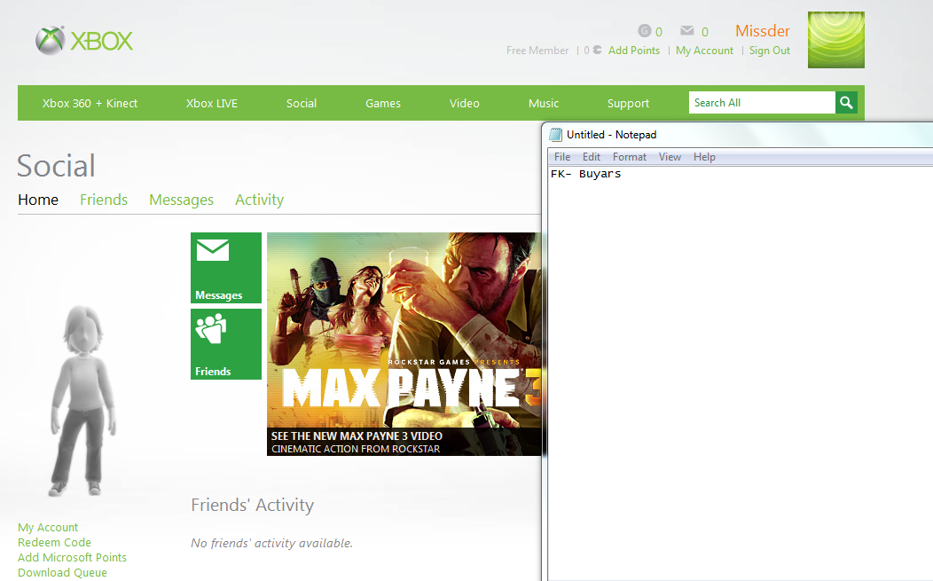
Task: Click the Friends' Activity heading
Action: tap(252, 505)
